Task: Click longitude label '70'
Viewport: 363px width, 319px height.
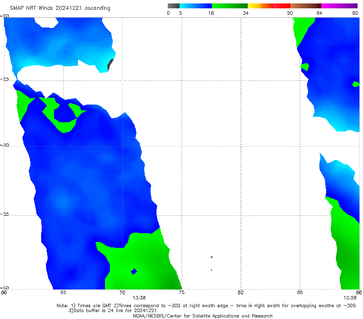Action: [122, 292]
